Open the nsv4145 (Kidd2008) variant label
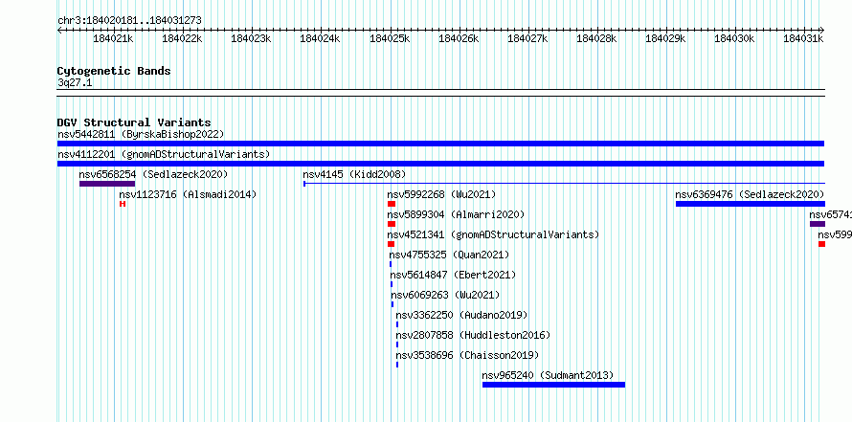The height and width of the screenshot is (422, 852). click(x=354, y=174)
